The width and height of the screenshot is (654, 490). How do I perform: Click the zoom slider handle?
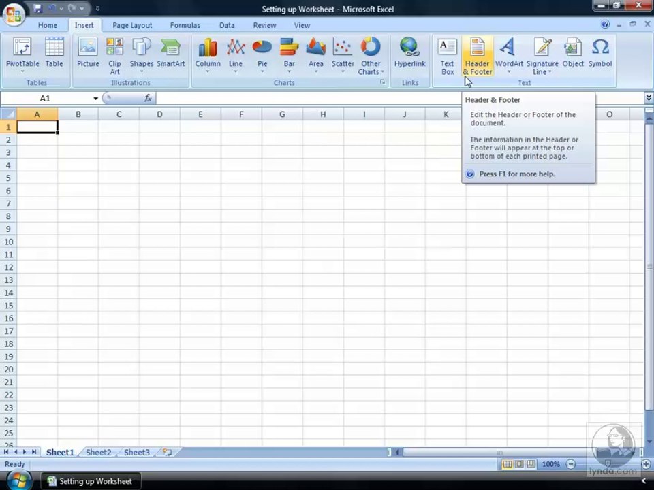[x=608, y=464]
